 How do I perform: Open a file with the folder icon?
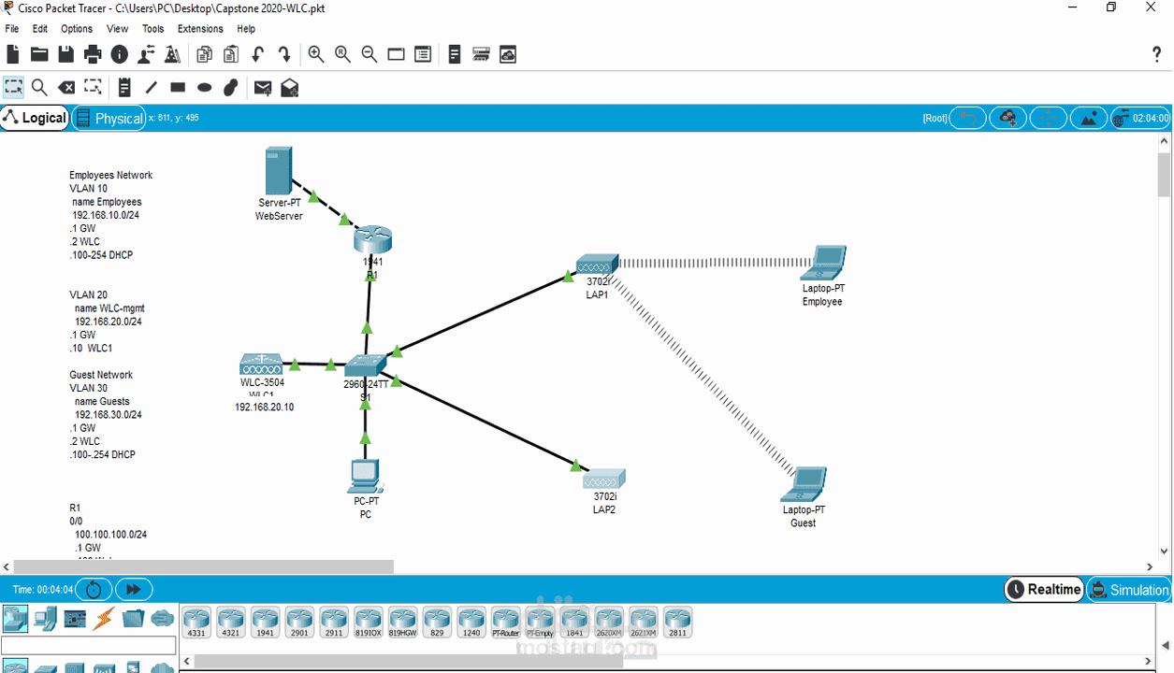(39, 54)
